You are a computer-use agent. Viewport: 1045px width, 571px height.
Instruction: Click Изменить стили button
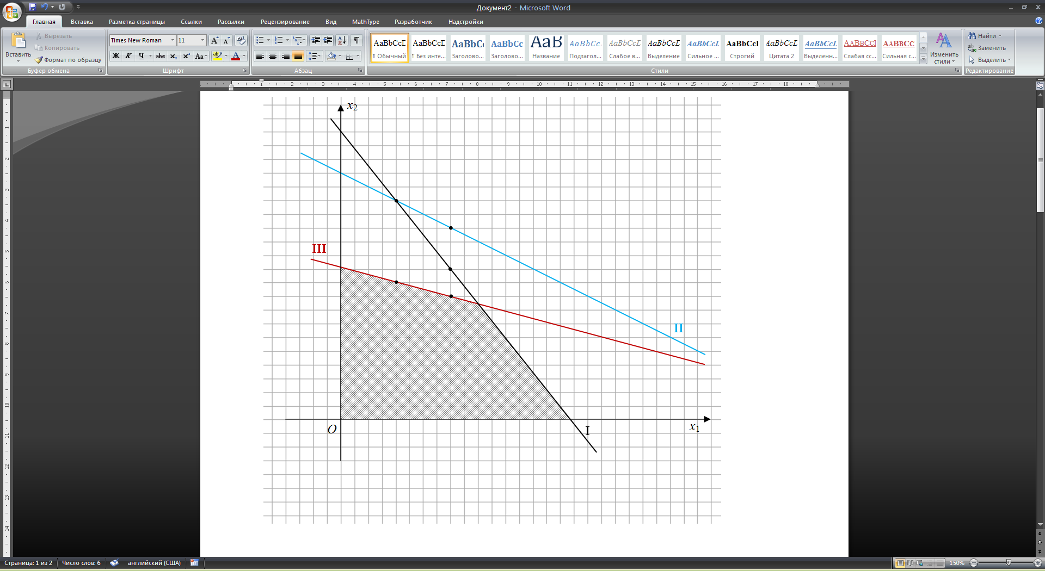[944, 48]
